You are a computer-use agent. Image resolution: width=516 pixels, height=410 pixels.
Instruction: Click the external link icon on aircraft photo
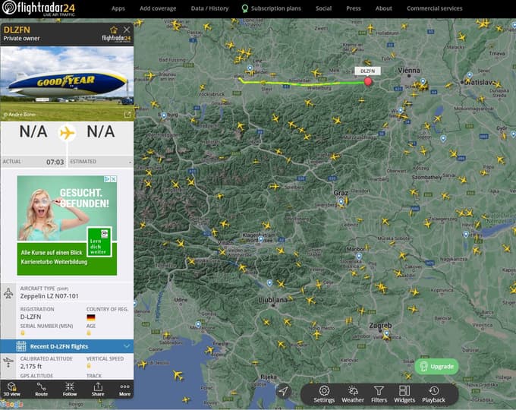127,115
